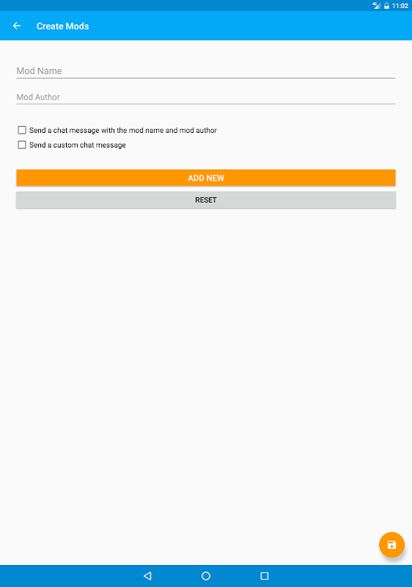Tap the battery status icon
The height and width of the screenshot is (587, 412).
click(x=386, y=6)
